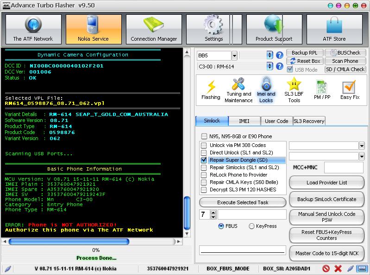Click the stepper beside value 7
Image resolution: width=370 pixels, height=275 pixels.
point(213,214)
